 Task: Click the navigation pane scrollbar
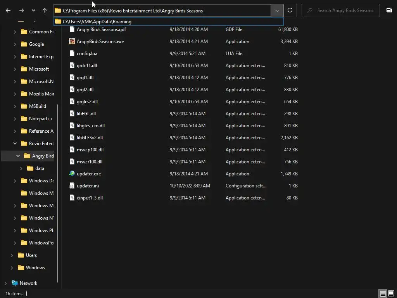(x=57, y=193)
